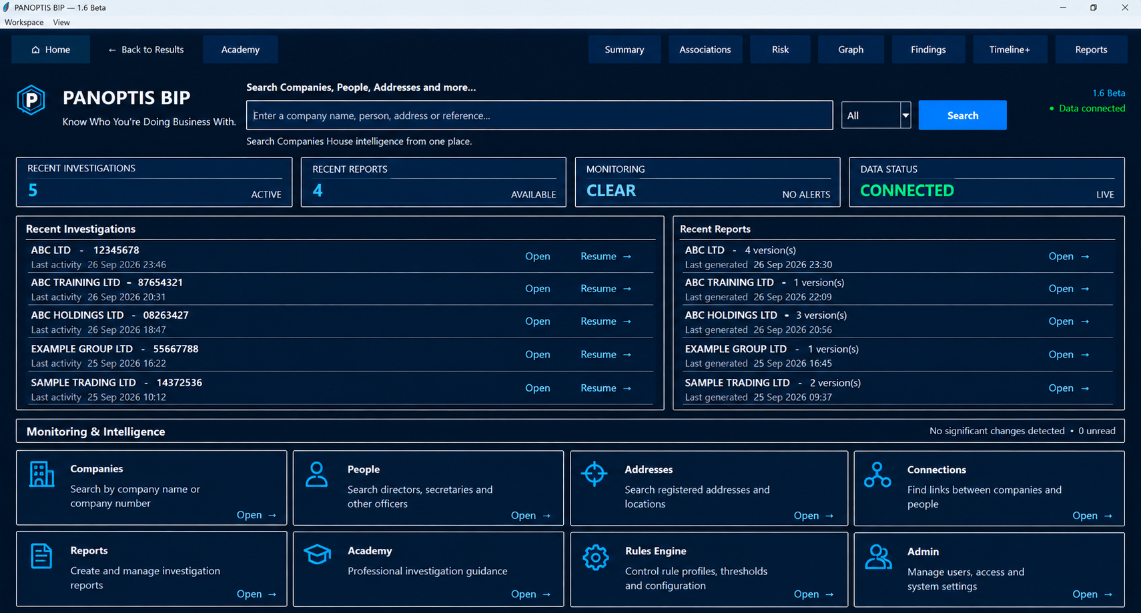The width and height of the screenshot is (1141, 613).
Task: Click the Panoptis BIP hexagon logo
Action: [31, 100]
